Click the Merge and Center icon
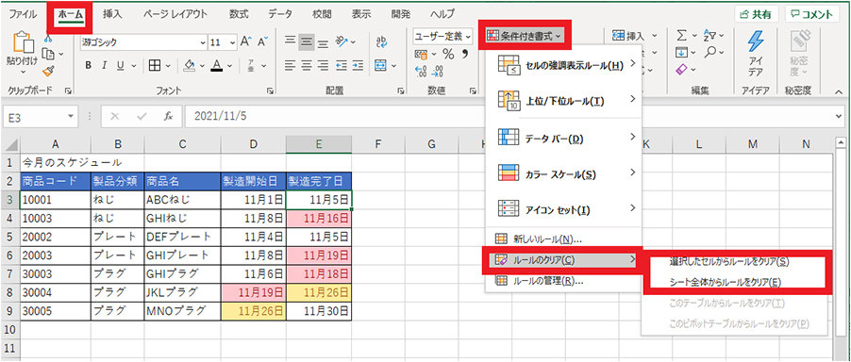 coord(381,66)
